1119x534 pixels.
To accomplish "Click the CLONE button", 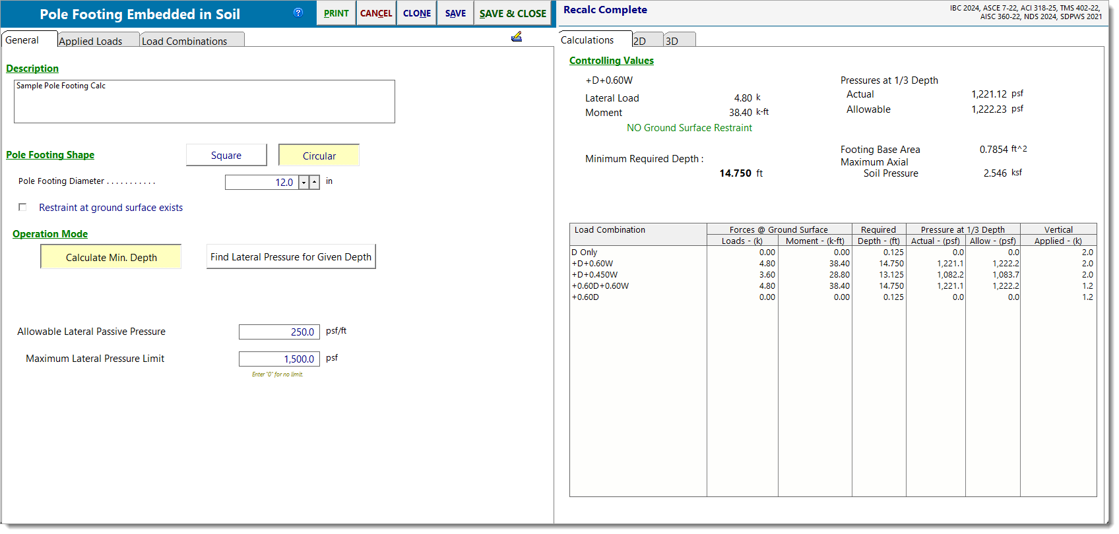I will pyautogui.click(x=417, y=13).
